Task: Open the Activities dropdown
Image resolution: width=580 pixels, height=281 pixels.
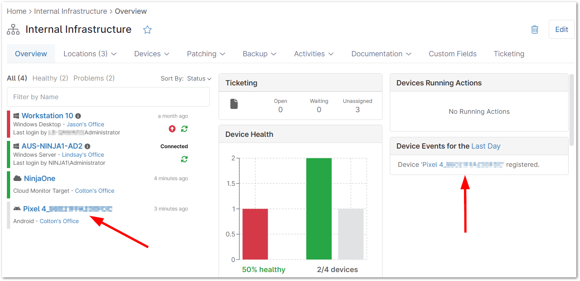Action: point(314,53)
